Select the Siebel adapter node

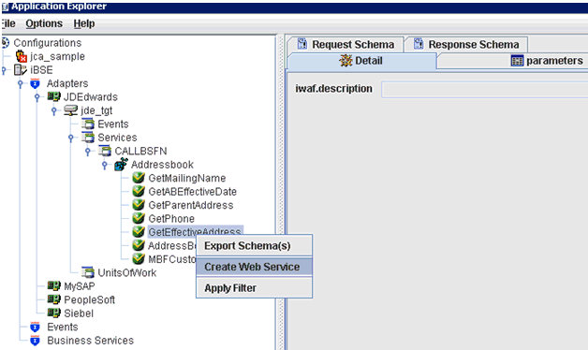point(79,314)
